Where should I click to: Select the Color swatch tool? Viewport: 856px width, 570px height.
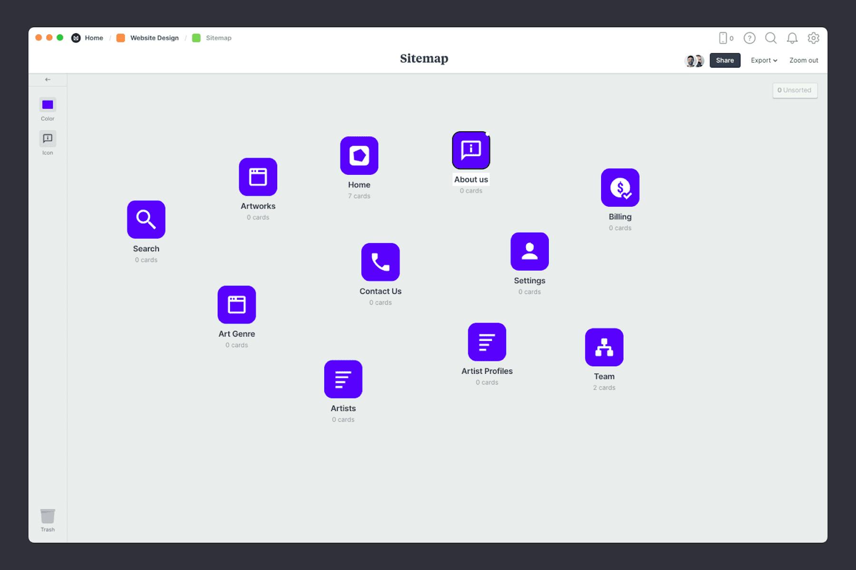click(47, 105)
